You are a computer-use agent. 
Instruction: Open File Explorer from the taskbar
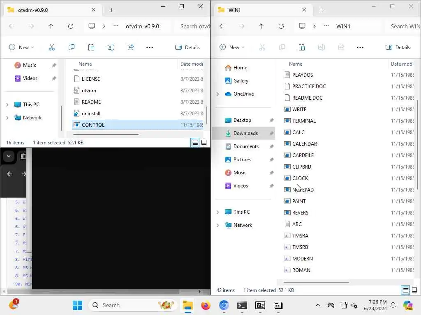[x=187, y=305]
